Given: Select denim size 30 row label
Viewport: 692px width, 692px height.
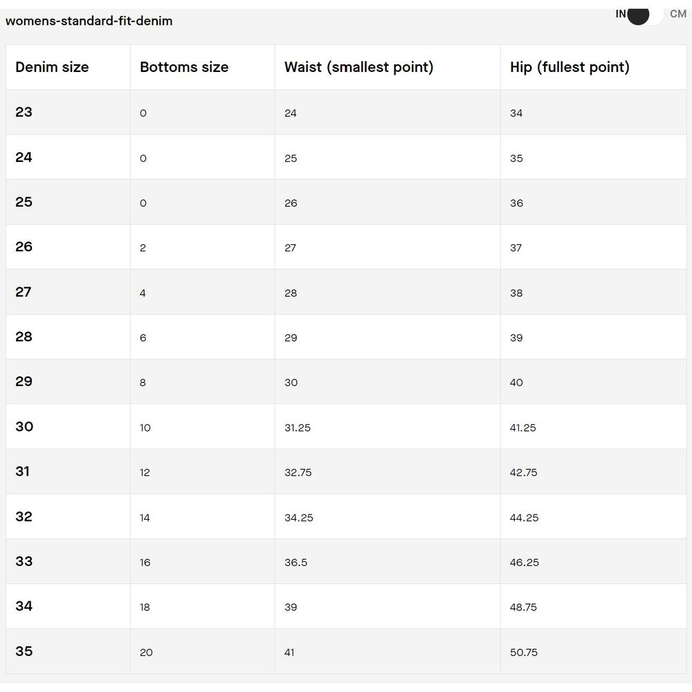Looking at the screenshot, I should (x=24, y=427).
